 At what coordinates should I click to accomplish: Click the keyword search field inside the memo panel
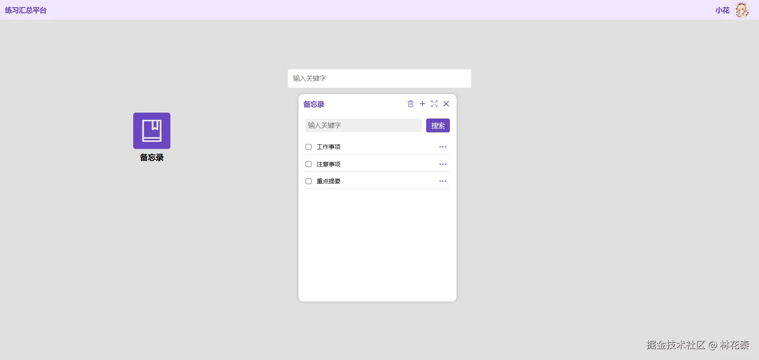point(363,125)
